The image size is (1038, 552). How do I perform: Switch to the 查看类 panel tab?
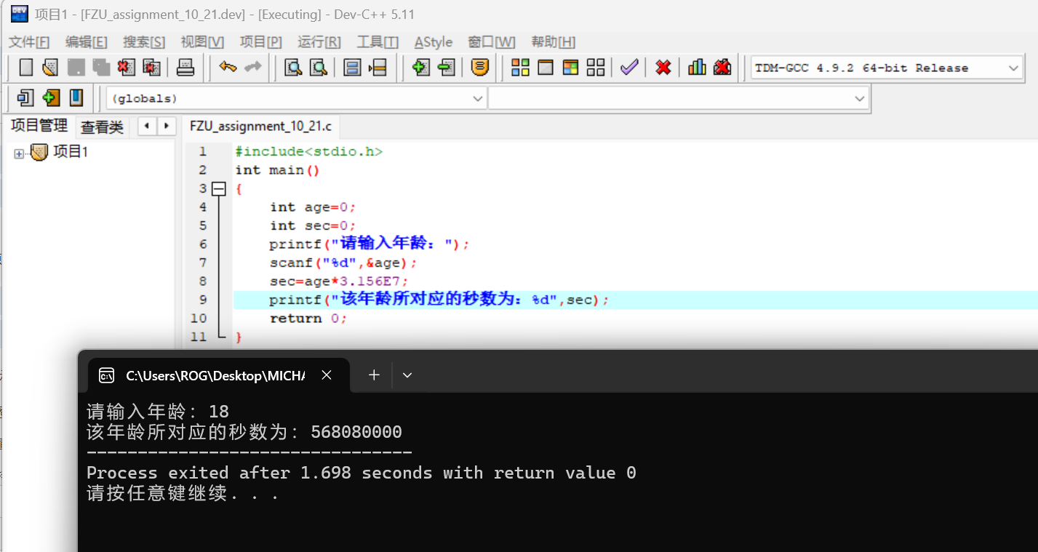pos(102,127)
